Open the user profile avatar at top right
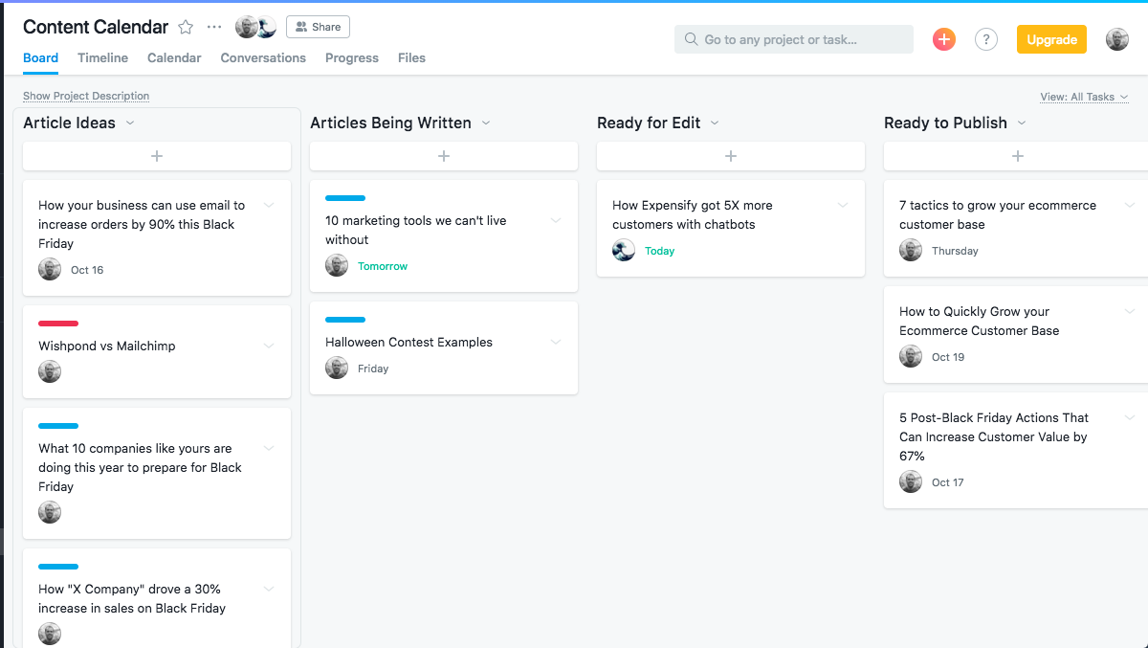 click(x=1117, y=39)
